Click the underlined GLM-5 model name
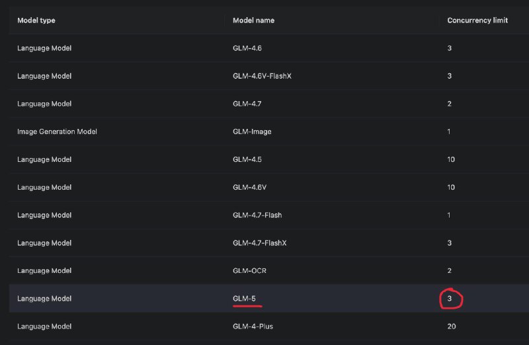Image resolution: width=529 pixels, height=345 pixels. pos(244,298)
